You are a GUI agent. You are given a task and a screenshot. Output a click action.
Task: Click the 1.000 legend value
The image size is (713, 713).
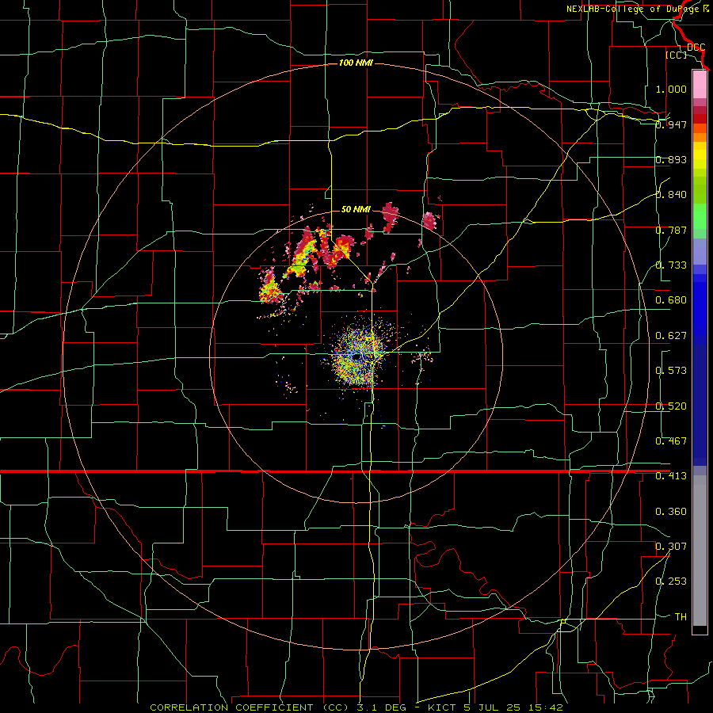[x=671, y=89]
